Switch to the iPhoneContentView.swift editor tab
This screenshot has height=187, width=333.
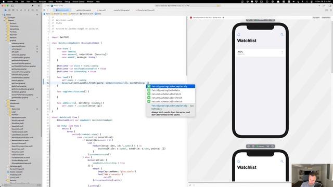pos(145,10)
